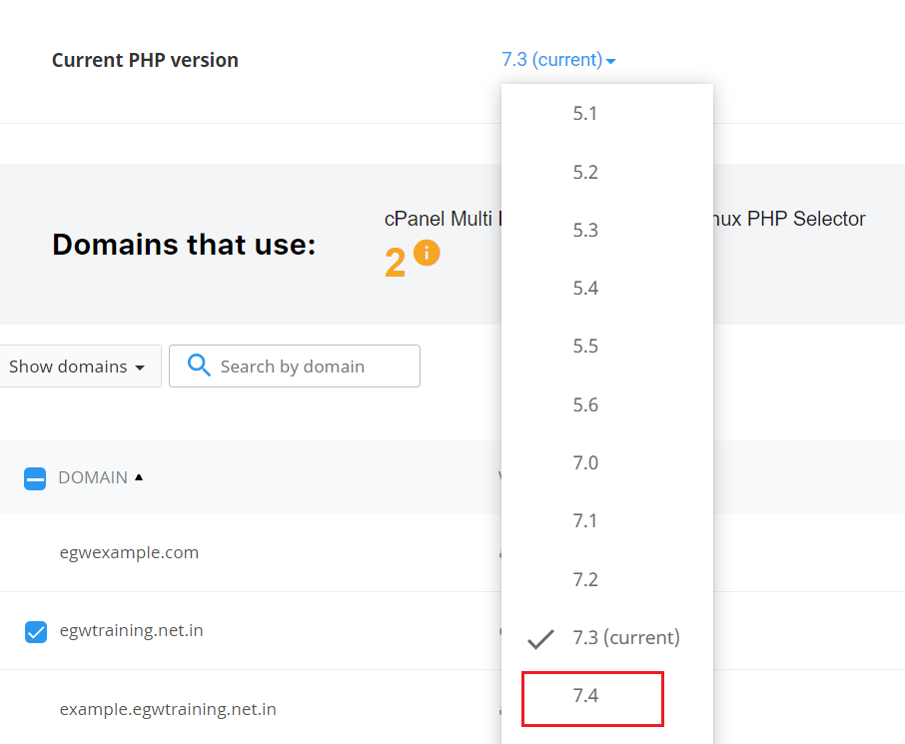Click the egwexample.com domain

[129, 552]
